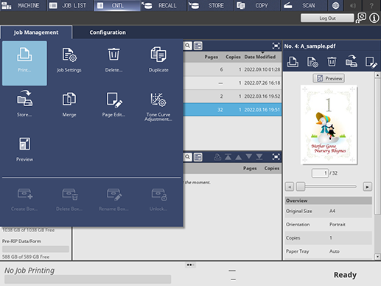Click the page navigation slider handle
This screenshot has width=381, height=286.
300,186
